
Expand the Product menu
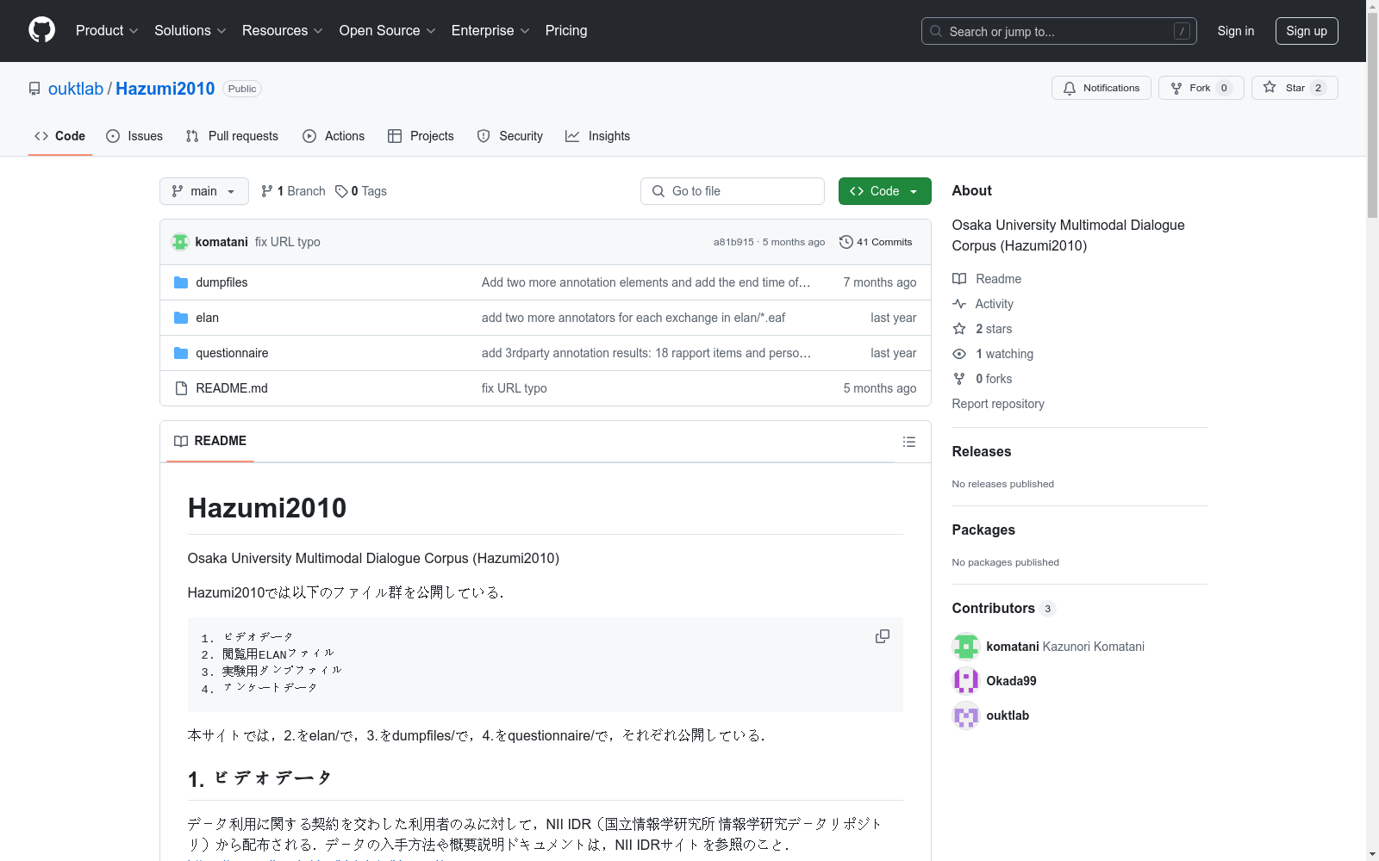click(x=107, y=31)
